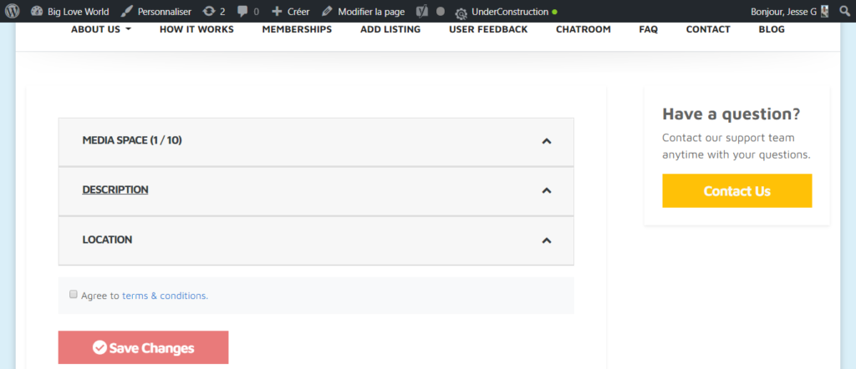This screenshot has height=369, width=856.
Task: Click the admin bar search magnifier
Action: [x=843, y=12]
